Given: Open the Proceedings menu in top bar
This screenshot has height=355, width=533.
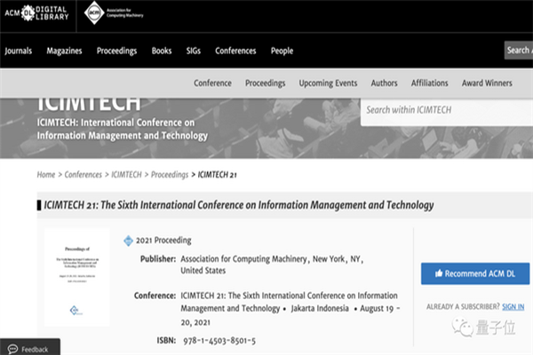Looking at the screenshot, I should (x=116, y=51).
